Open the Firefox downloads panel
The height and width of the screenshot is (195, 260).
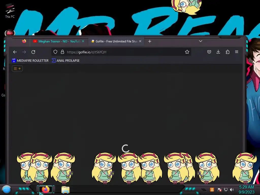(218, 52)
